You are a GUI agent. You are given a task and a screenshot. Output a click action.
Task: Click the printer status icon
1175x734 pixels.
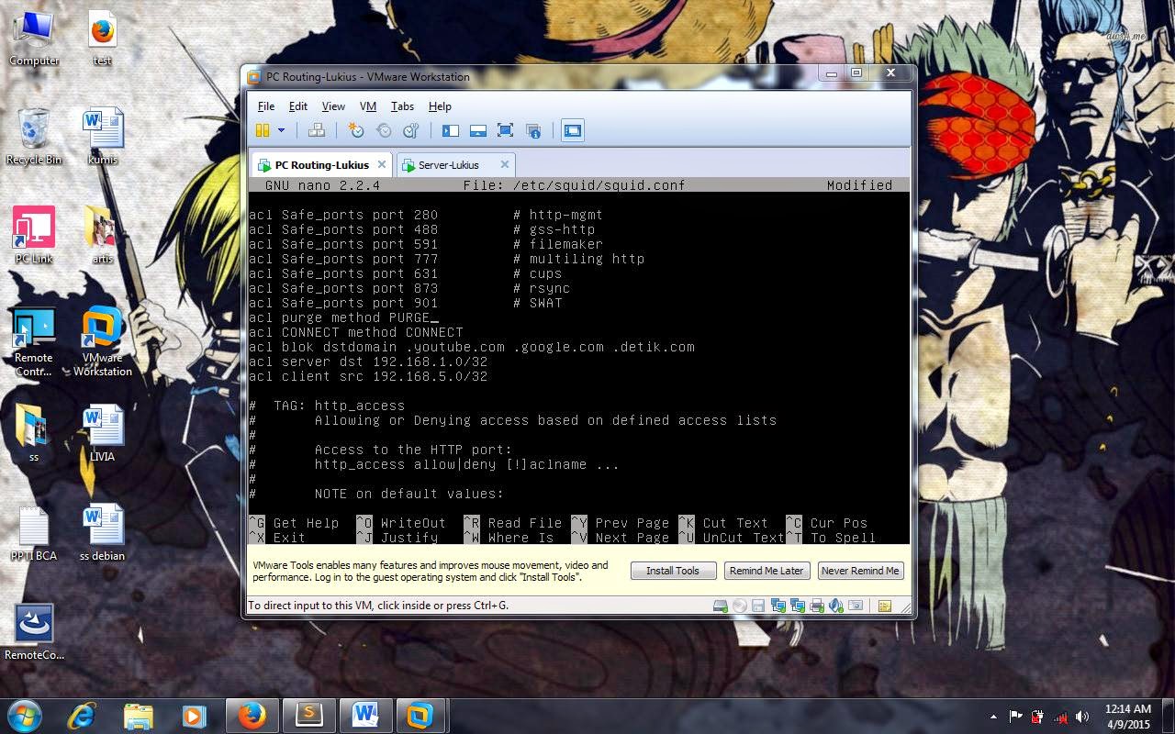pos(816,606)
